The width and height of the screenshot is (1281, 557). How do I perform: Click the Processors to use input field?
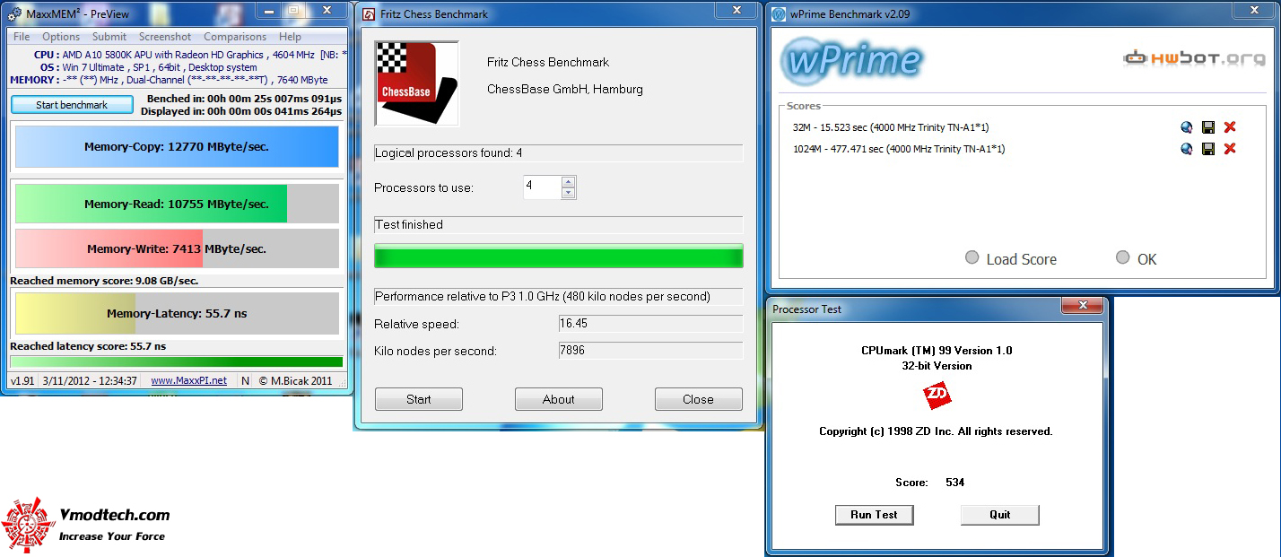pos(542,187)
